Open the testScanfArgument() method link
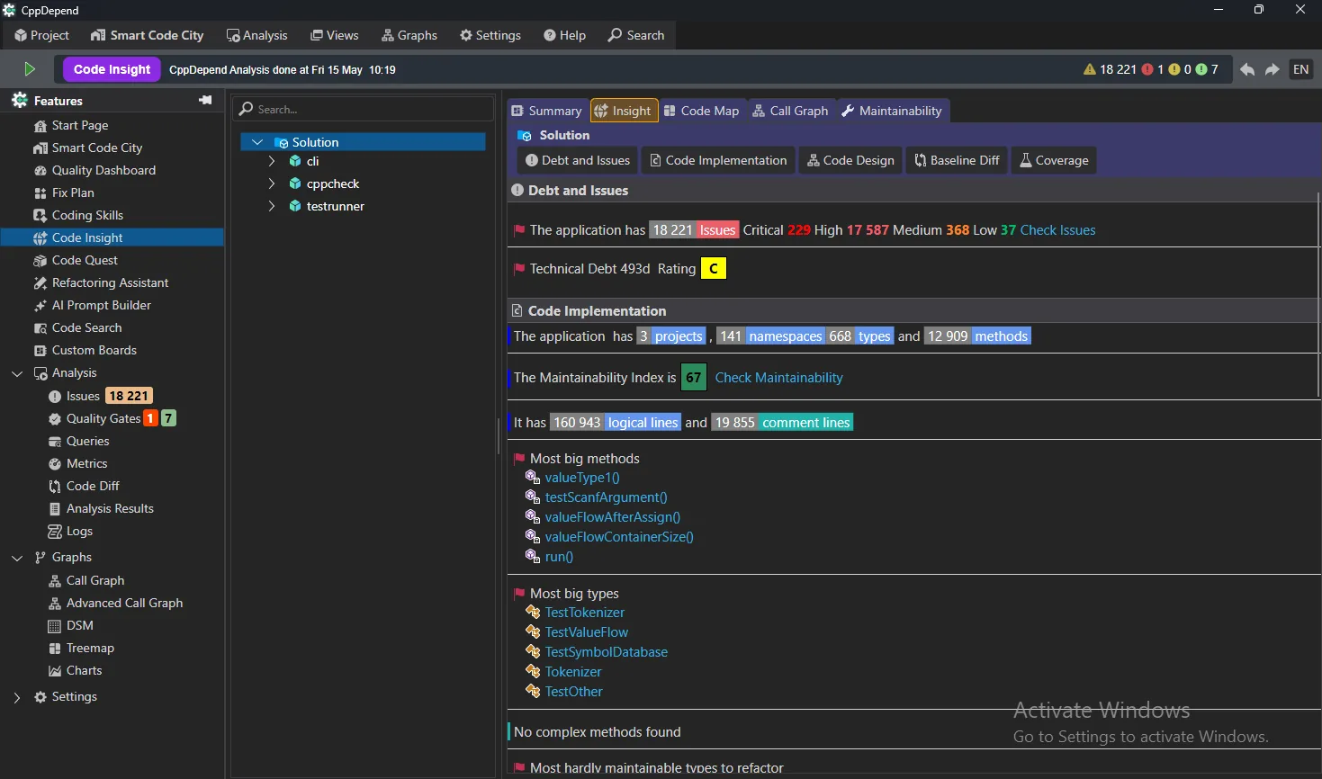Viewport: 1322px width, 779px height. tap(606, 497)
